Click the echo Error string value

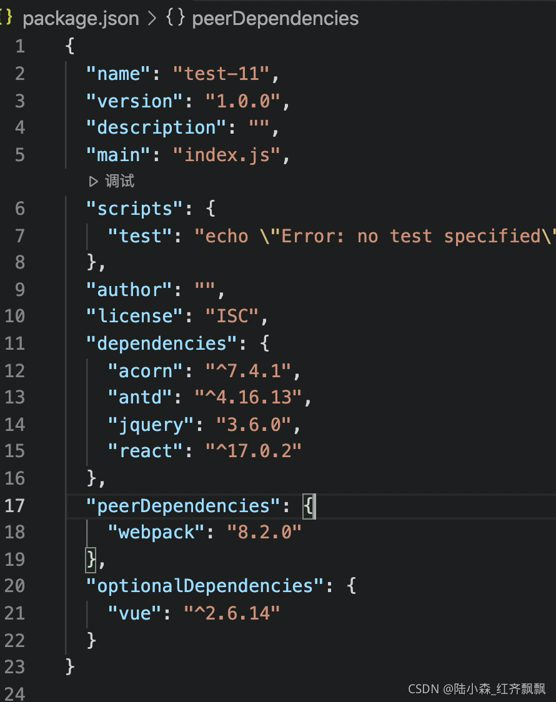pyautogui.click(x=375, y=236)
